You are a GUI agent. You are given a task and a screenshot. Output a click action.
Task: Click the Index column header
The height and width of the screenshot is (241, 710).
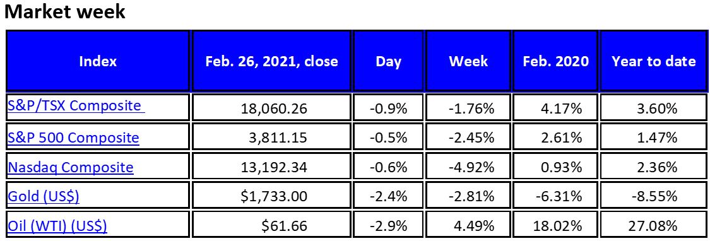(x=98, y=61)
